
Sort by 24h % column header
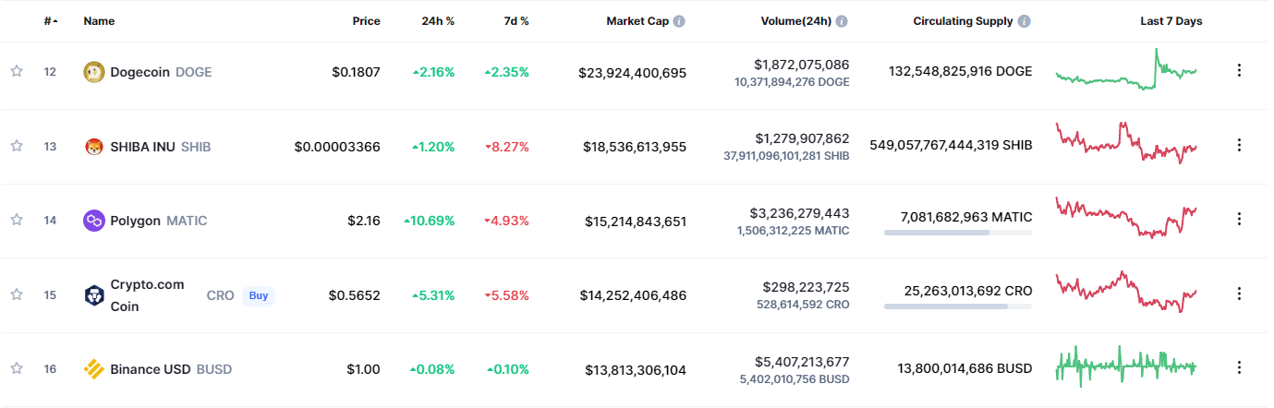[x=436, y=21]
